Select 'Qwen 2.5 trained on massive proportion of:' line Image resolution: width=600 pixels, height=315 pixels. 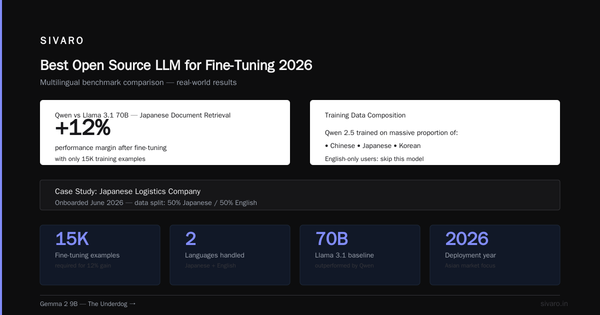point(391,133)
